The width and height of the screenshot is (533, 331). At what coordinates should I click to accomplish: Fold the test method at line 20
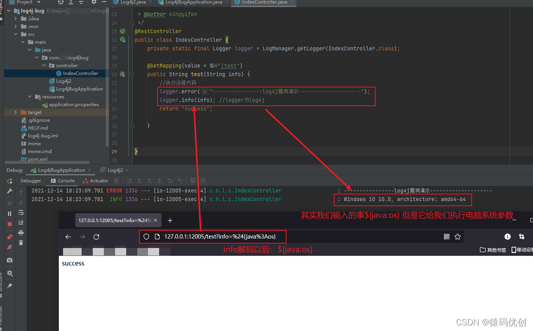point(133,75)
